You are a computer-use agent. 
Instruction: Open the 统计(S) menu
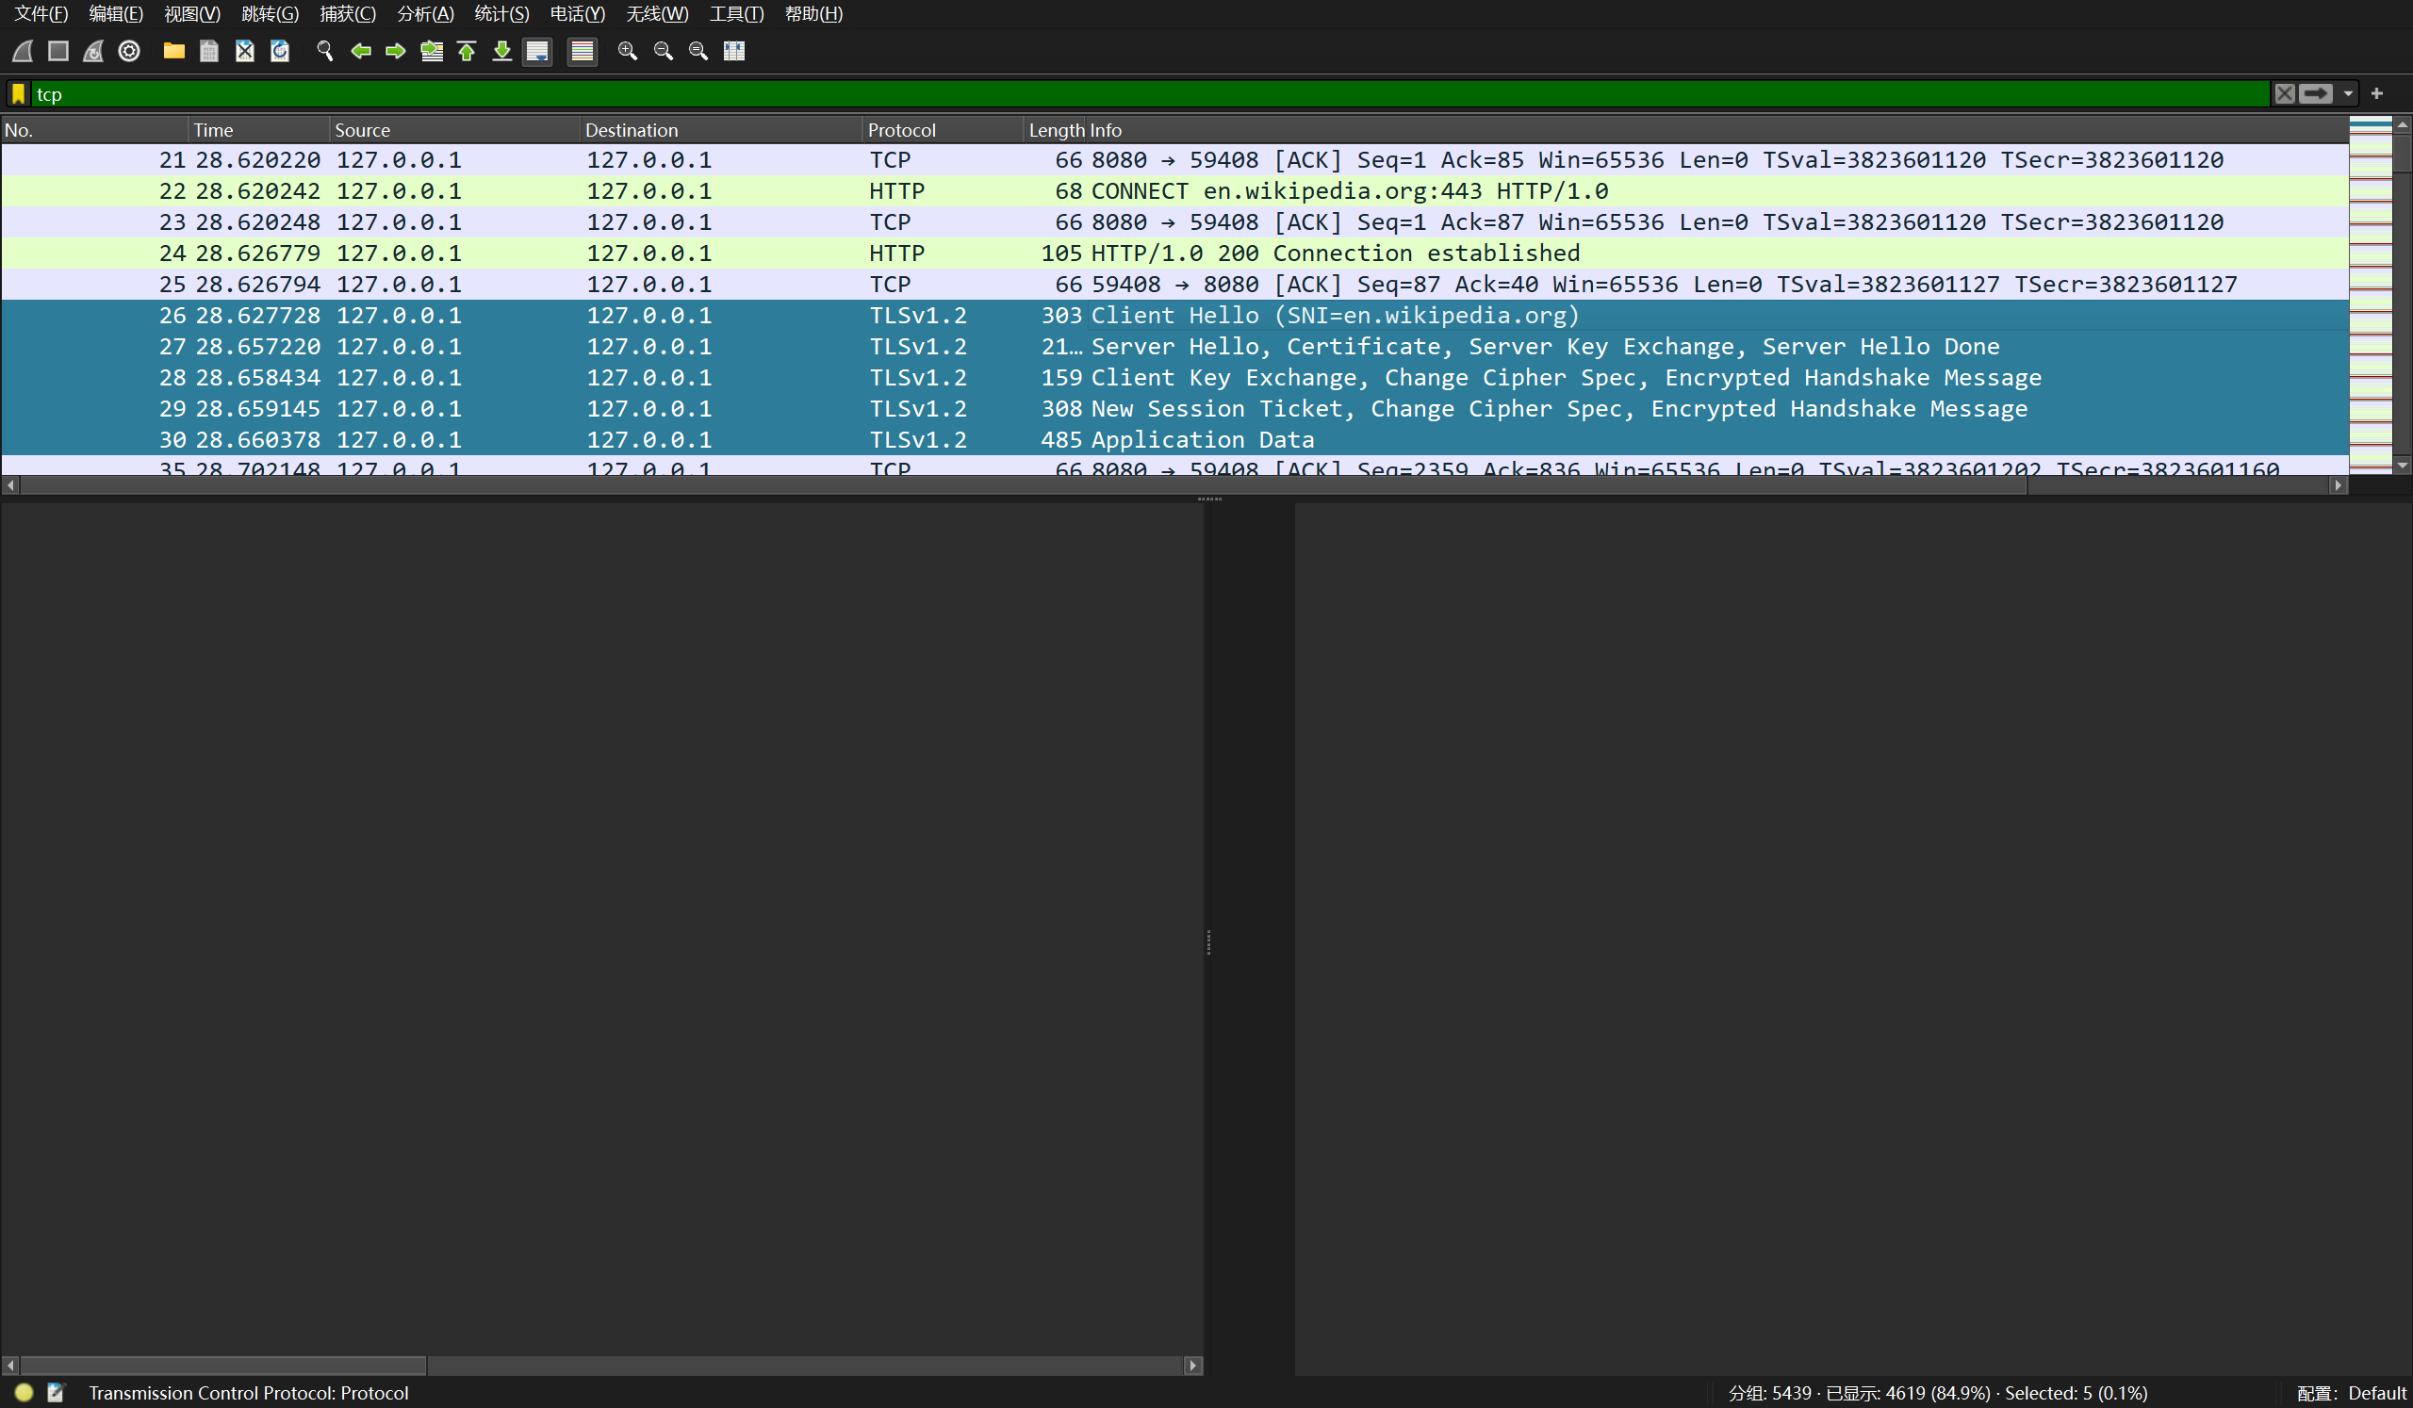pyautogui.click(x=501, y=13)
